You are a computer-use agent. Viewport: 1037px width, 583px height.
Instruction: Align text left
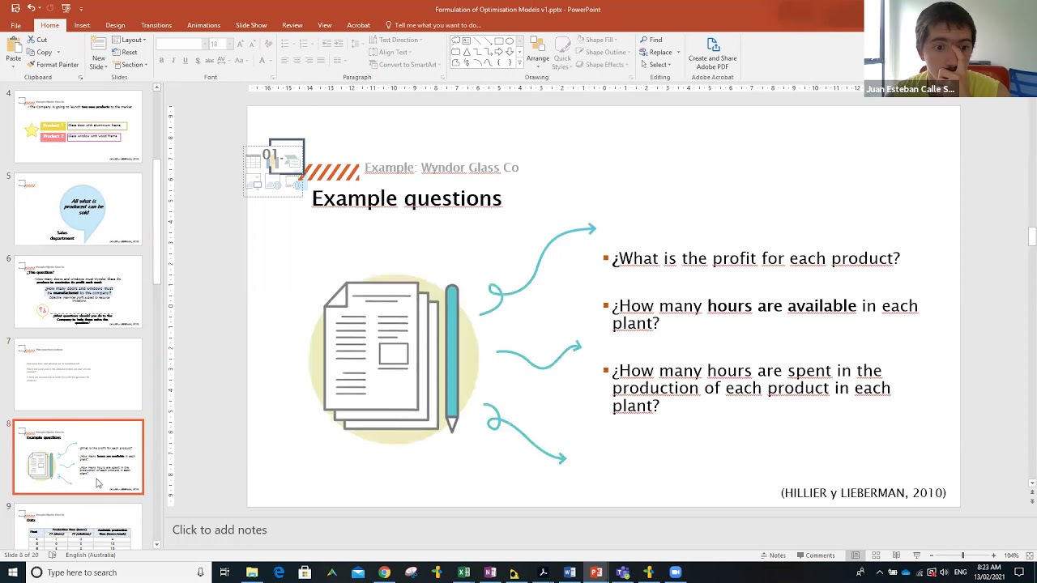click(284, 61)
